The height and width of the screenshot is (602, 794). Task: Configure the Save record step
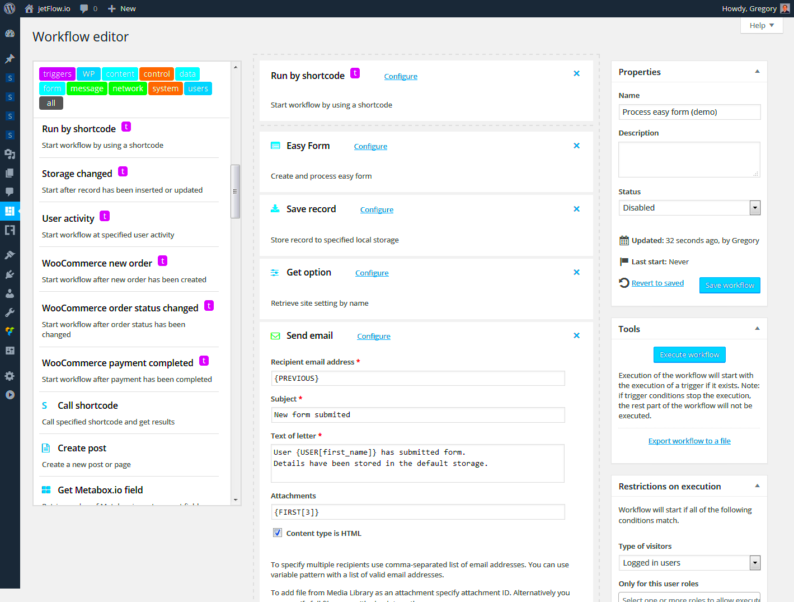[377, 210]
